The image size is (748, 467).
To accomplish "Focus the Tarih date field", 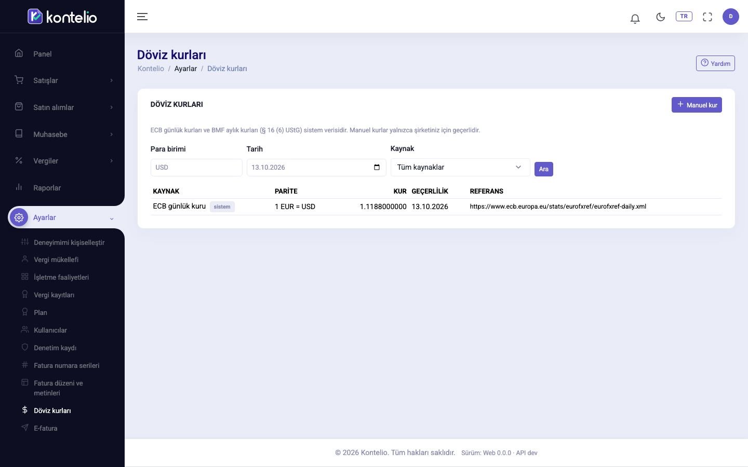I will point(316,168).
